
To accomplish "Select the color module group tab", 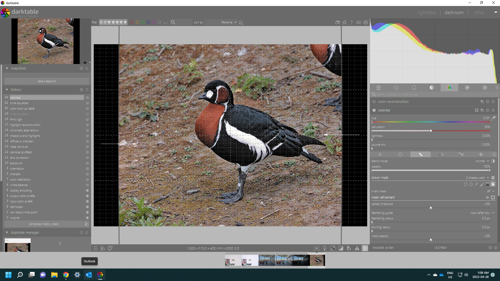I will [x=449, y=88].
